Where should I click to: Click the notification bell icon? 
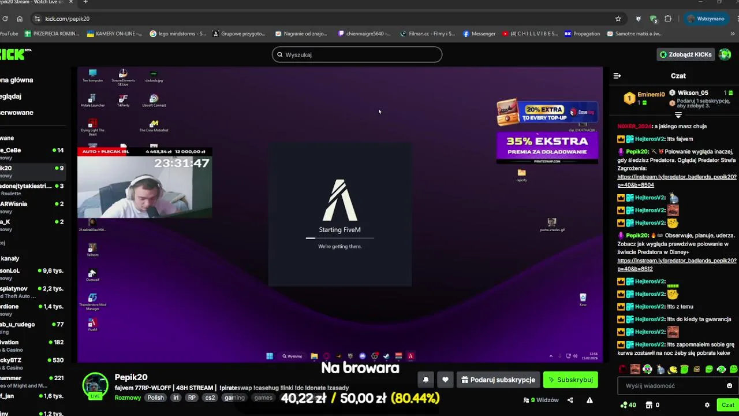click(x=426, y=380)
